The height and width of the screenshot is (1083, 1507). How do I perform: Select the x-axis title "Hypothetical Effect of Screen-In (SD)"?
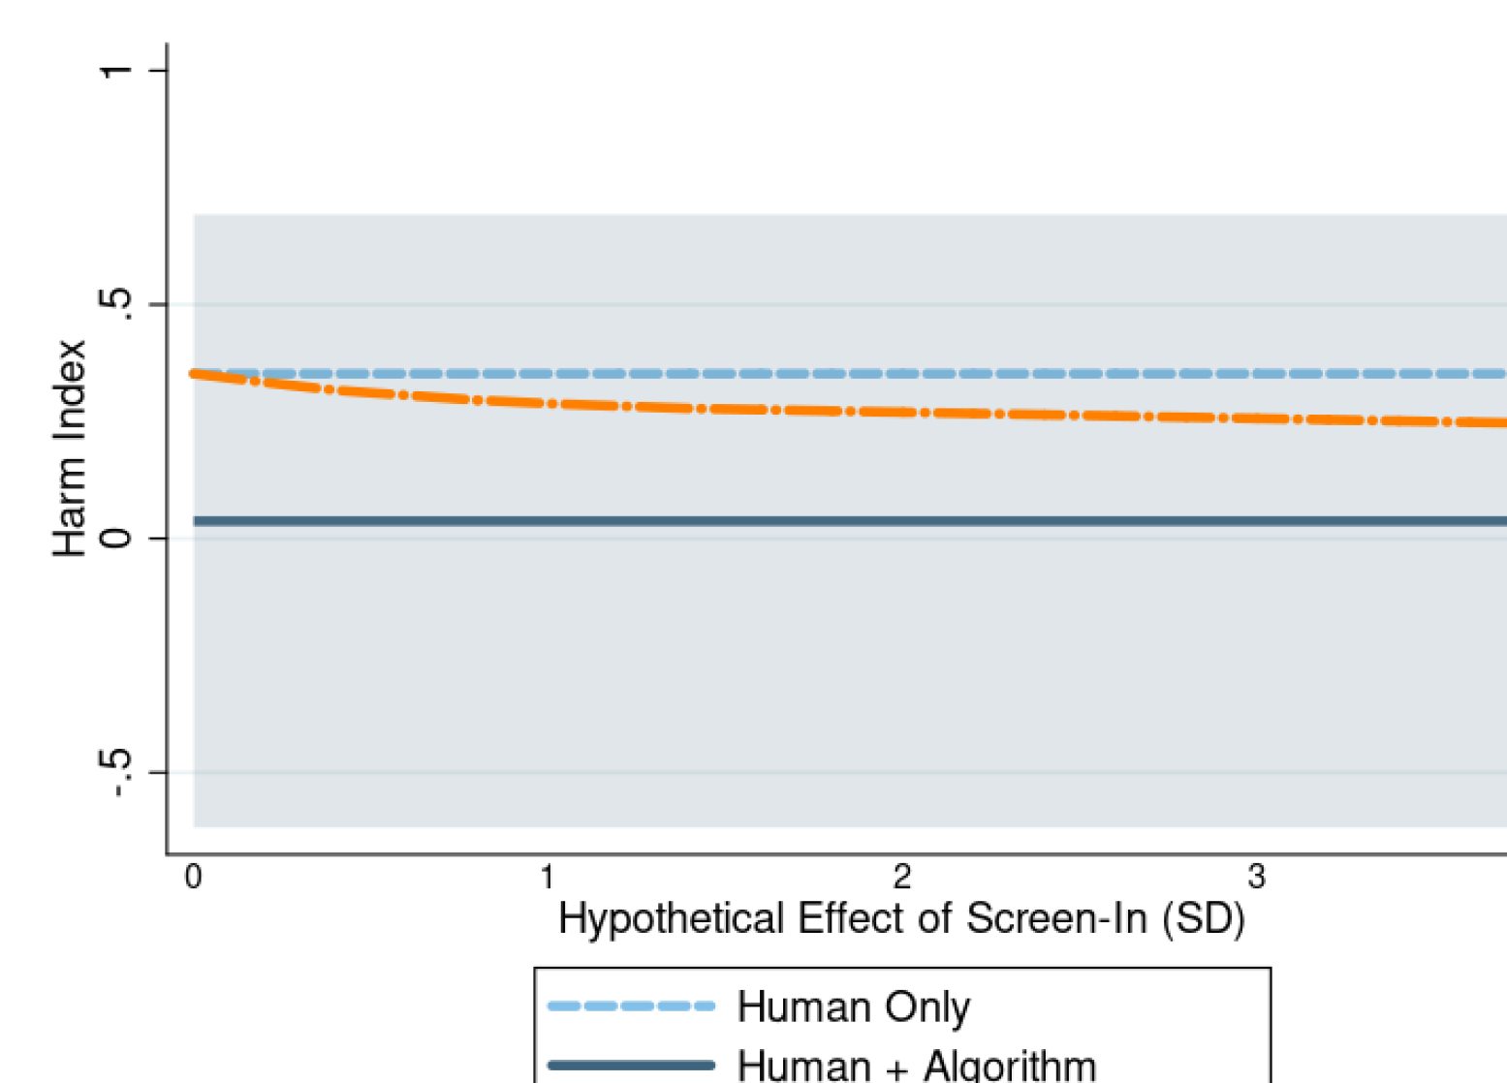(x=901, y=918)
